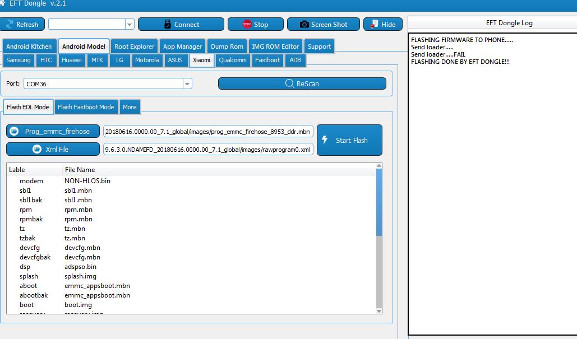Click the folder icon on Xml File
This screenshot has width=577, height=339.
tap(37, 149)
